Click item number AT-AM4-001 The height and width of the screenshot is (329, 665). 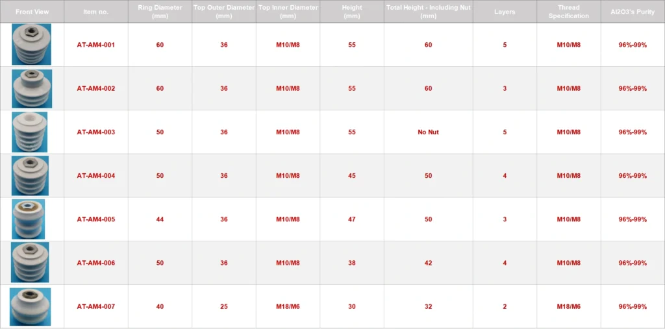coord(96,45)
